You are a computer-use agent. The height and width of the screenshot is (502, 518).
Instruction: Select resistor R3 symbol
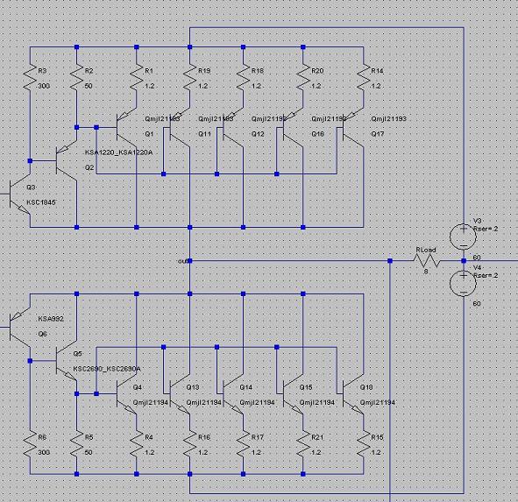point(30,77)
